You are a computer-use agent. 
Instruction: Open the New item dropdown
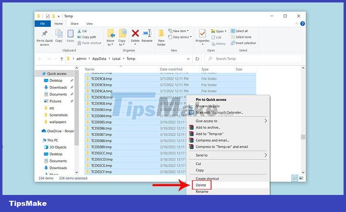(178, 31)
